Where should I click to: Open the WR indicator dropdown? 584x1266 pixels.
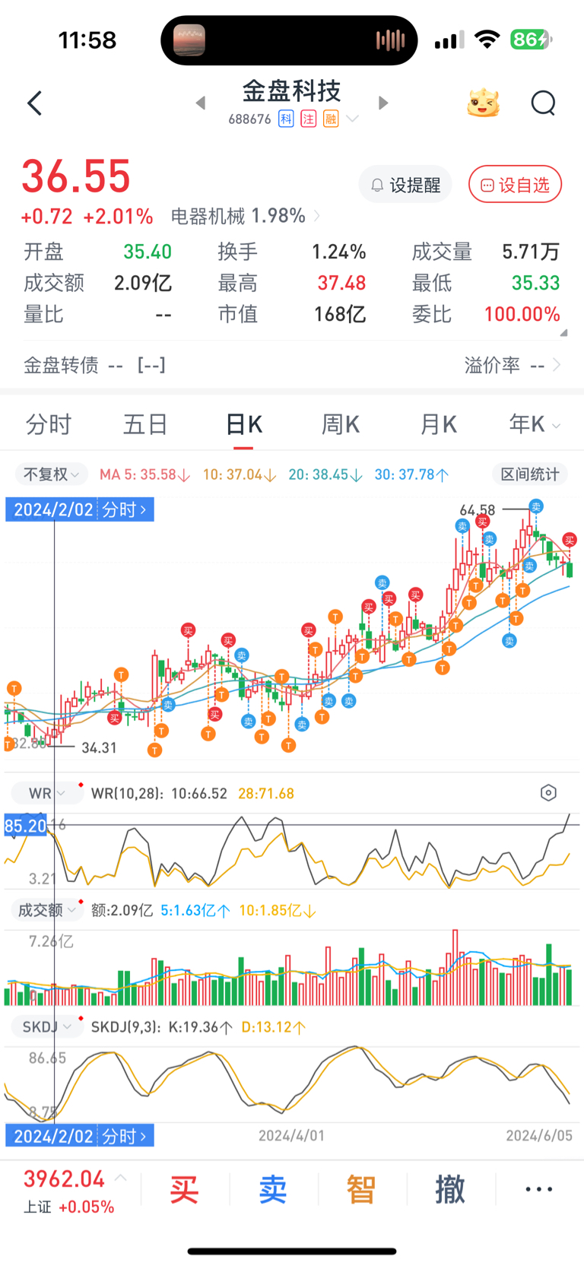pos(46,793)
